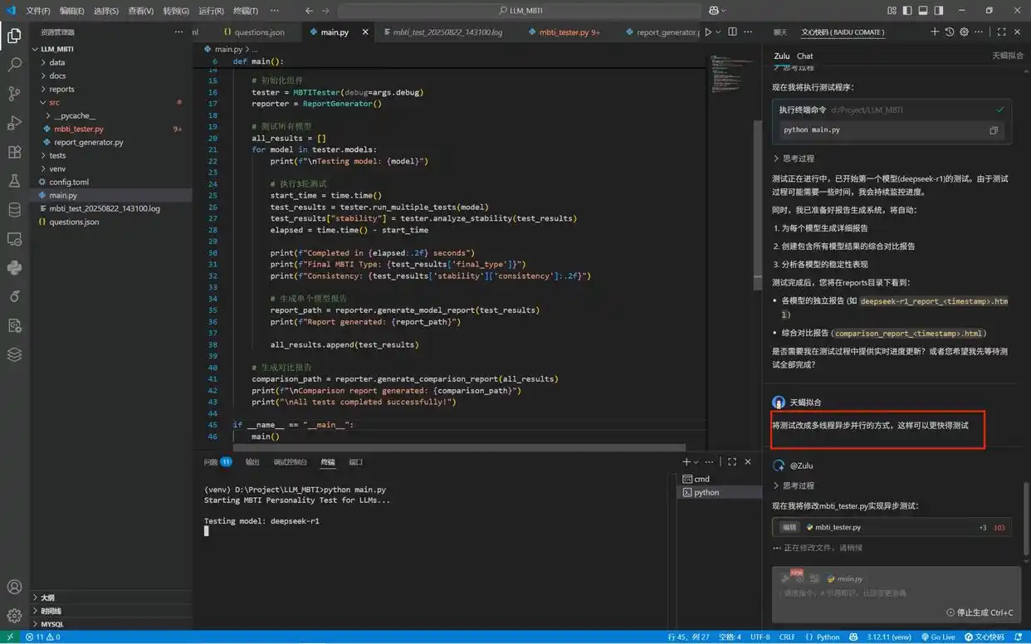Viewport: 1031px width, 644px height.
Task: Click the 编辑 button beside mbti_tester.py
Action: (x=789, y=527)
